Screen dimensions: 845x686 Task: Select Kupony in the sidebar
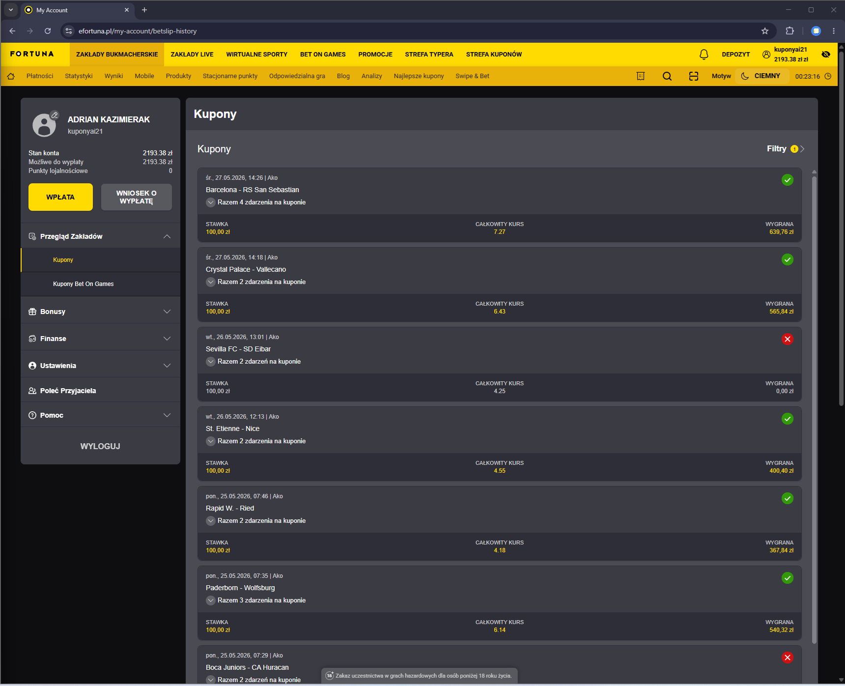[x=101, y=260]
